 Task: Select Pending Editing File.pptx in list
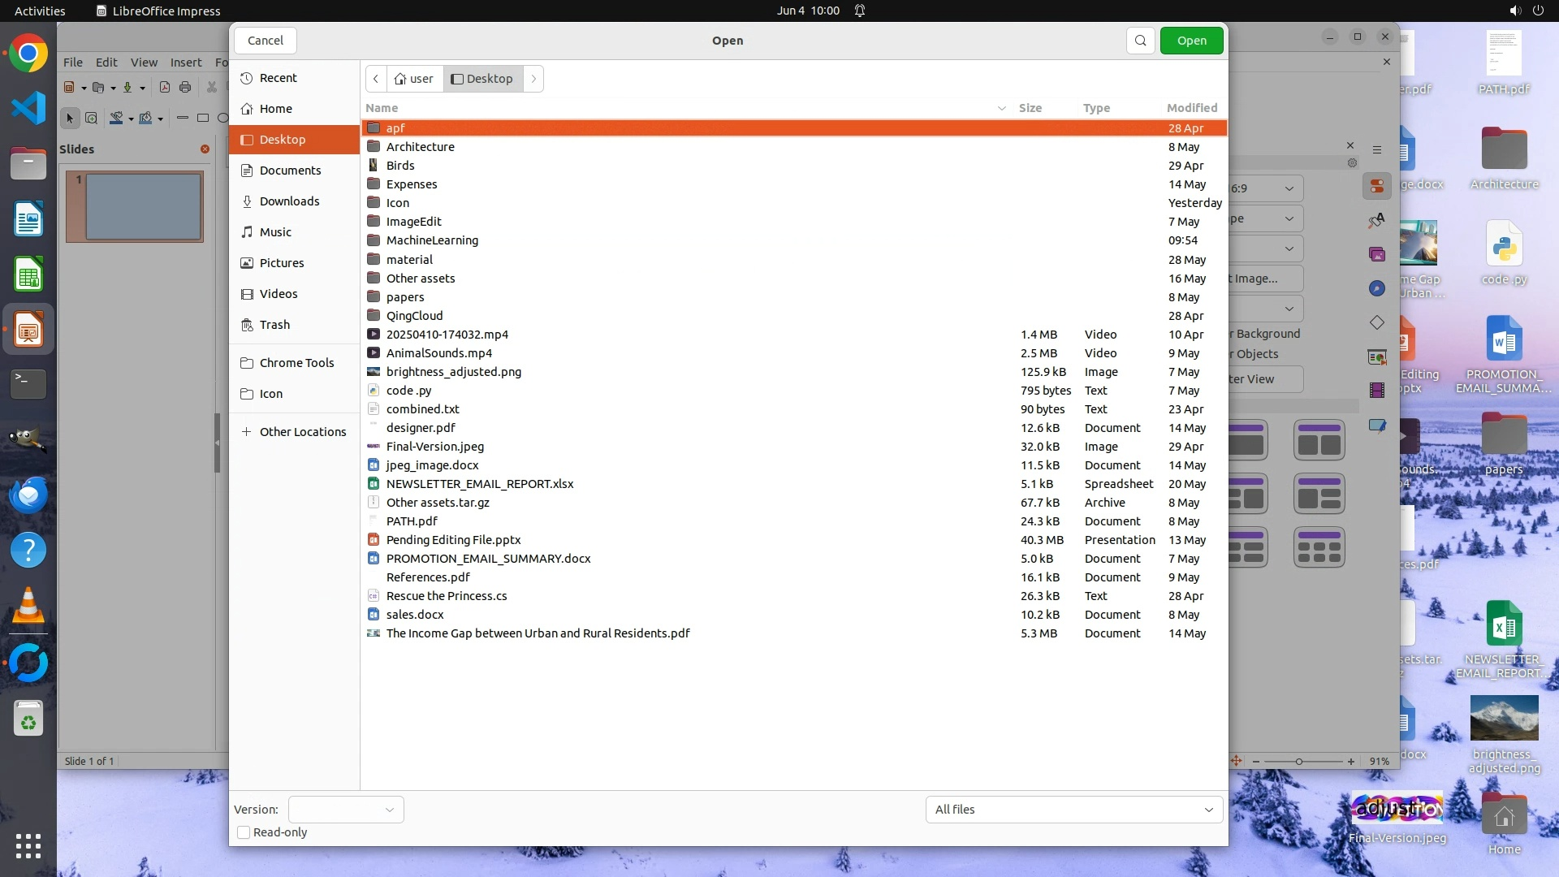point(453,540)
